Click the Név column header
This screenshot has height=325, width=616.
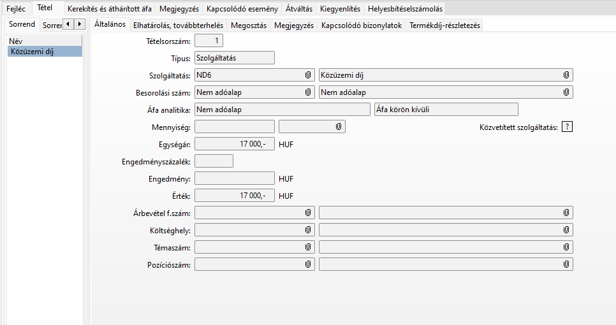15,41
